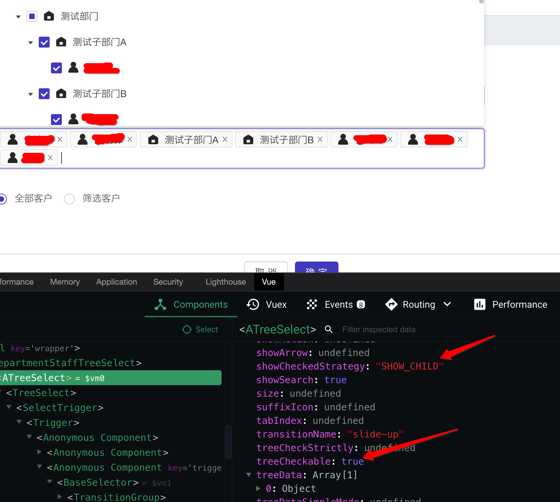
Task: Click the 取消 cancel button
Action: (266, 270)
